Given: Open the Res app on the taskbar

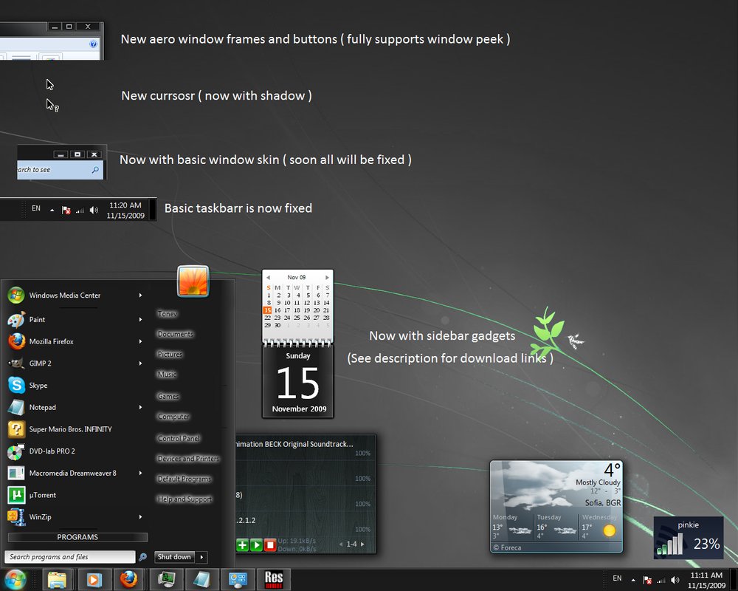Looking at the screenshot, I should pyautogui.click(x=274, y=578).
